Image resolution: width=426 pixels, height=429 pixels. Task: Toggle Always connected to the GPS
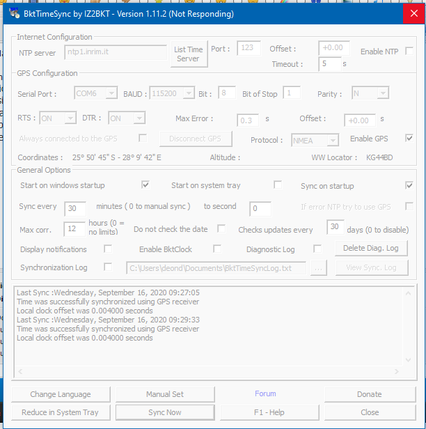pyautogui.click(x=143, y=138)
